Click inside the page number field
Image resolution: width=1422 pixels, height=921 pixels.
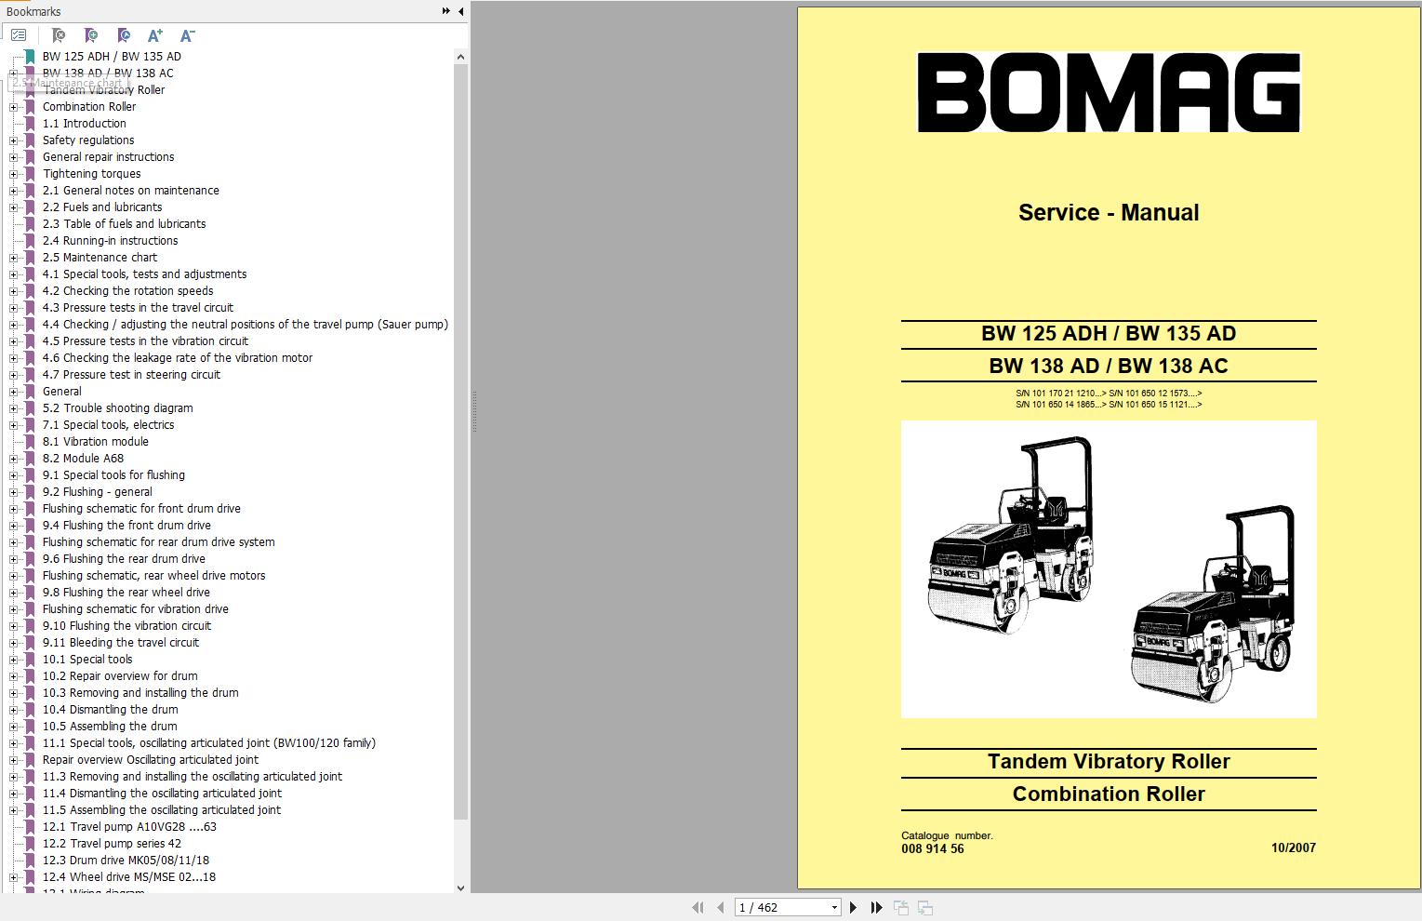pyautogui.click(x=772, y=907)
